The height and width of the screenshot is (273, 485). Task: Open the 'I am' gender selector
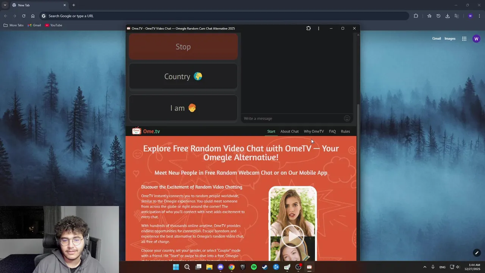point(183,108)
